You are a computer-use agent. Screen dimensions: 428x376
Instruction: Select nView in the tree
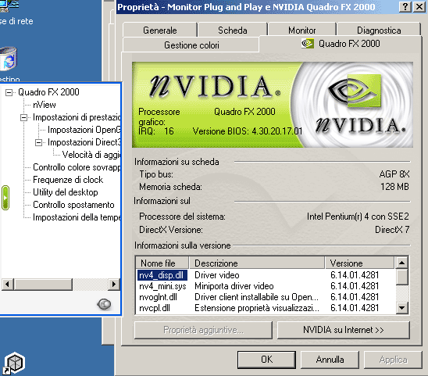(45, 105)
